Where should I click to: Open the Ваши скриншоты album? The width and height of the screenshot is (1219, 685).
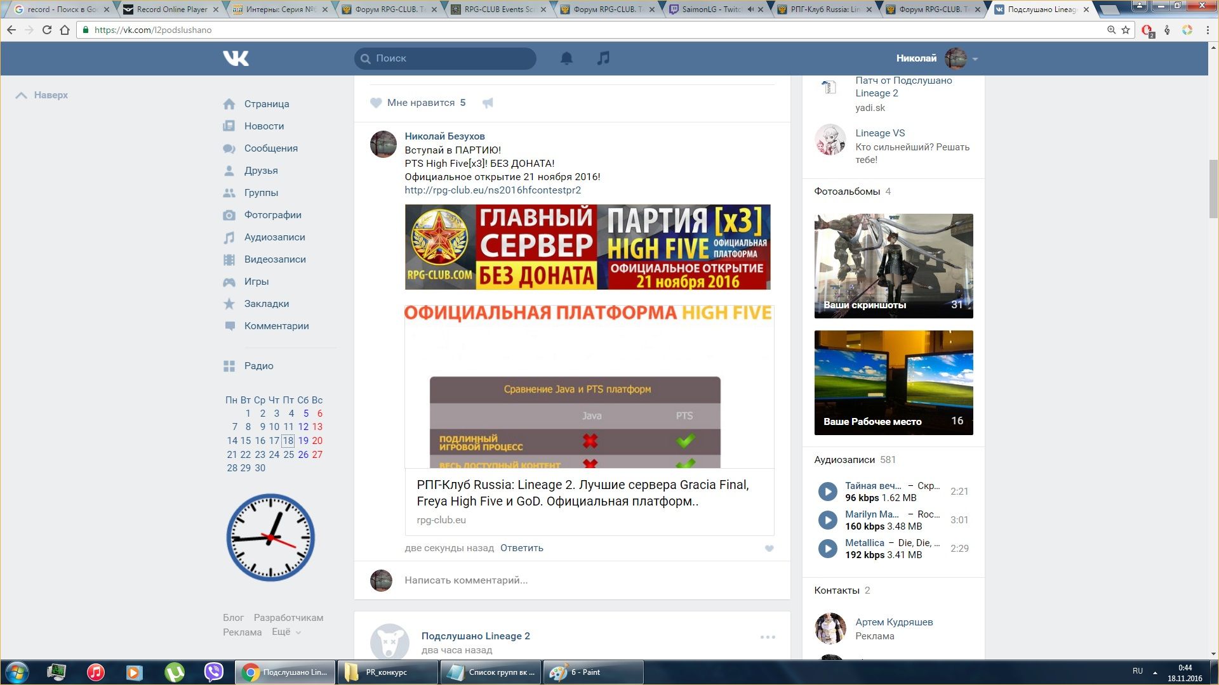893,266
